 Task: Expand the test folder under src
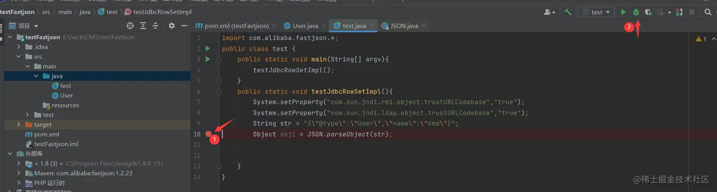point(28,115)
